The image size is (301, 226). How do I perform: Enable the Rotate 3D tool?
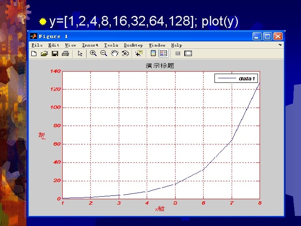click(125, 53)
